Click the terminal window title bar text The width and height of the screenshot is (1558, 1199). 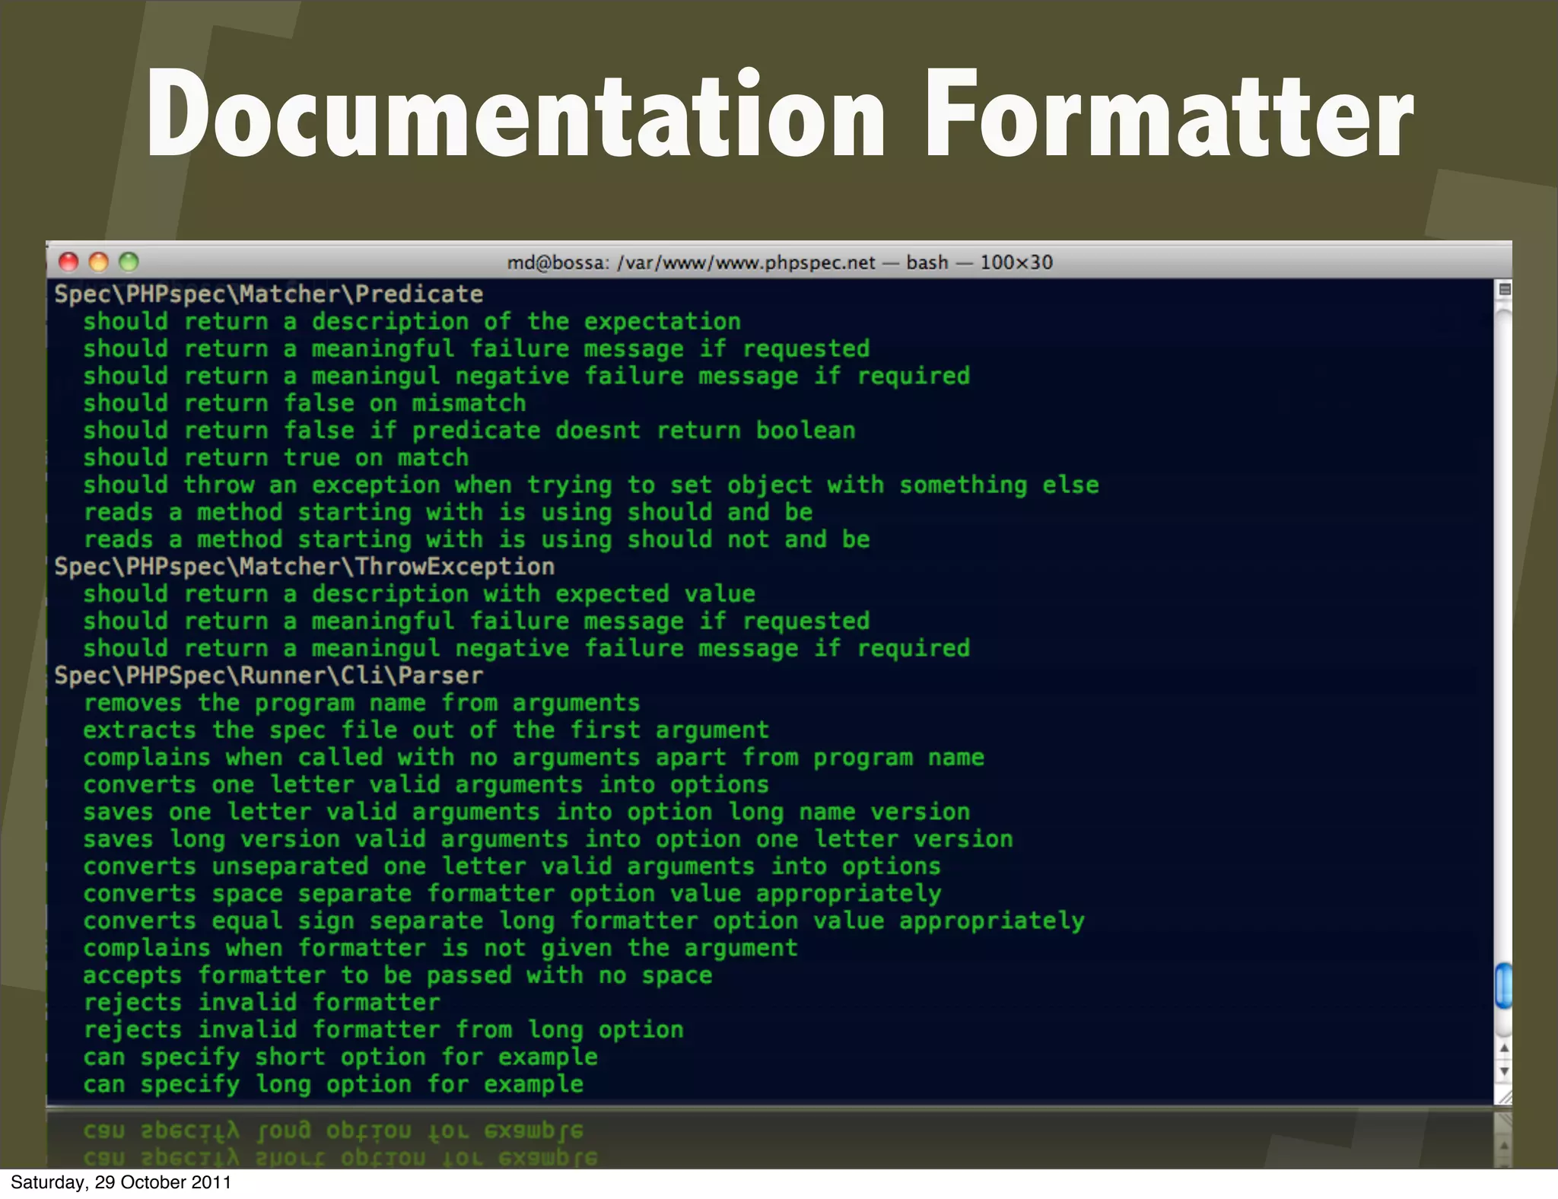pyautogui.click(x=779, y=262)
